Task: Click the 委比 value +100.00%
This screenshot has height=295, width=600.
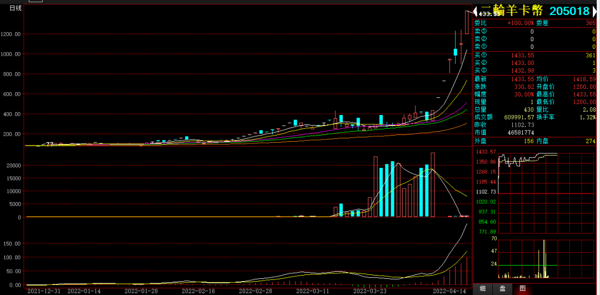Action: (x=521, y=23)
